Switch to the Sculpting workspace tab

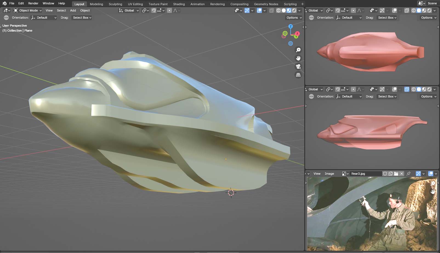(115, 4)
